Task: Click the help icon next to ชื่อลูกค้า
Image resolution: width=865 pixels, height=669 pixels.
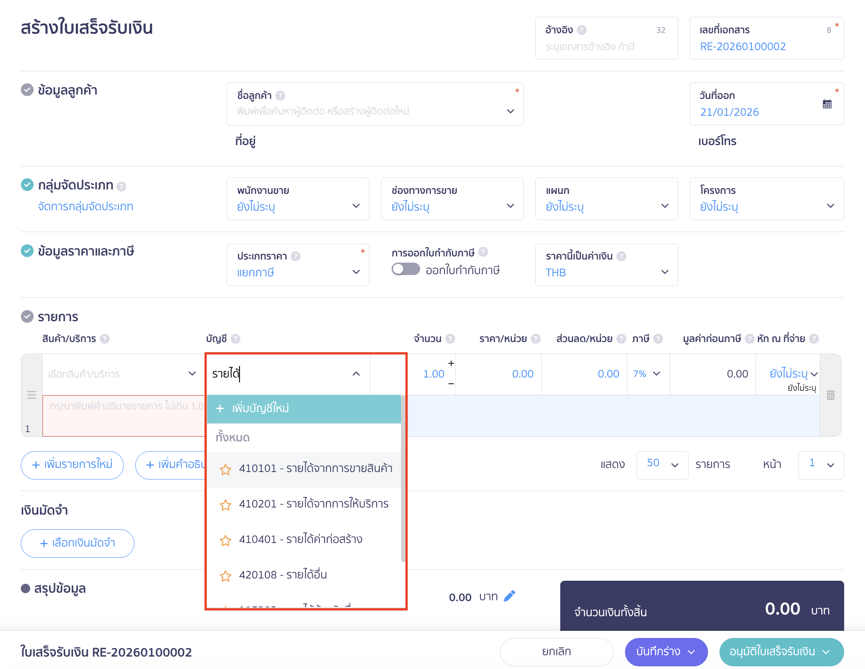Action: (x=280, y=95)
